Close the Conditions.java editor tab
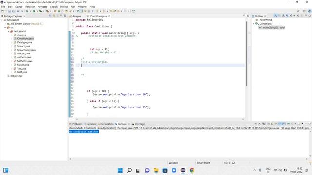Viewport: 312px width, 175px height. 109,16
